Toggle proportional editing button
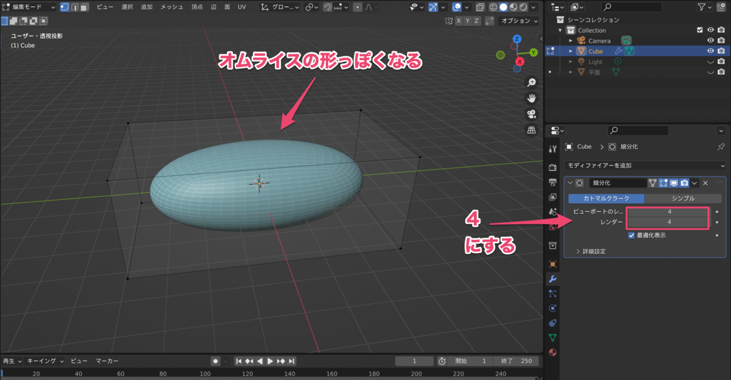 click(358, 7)
